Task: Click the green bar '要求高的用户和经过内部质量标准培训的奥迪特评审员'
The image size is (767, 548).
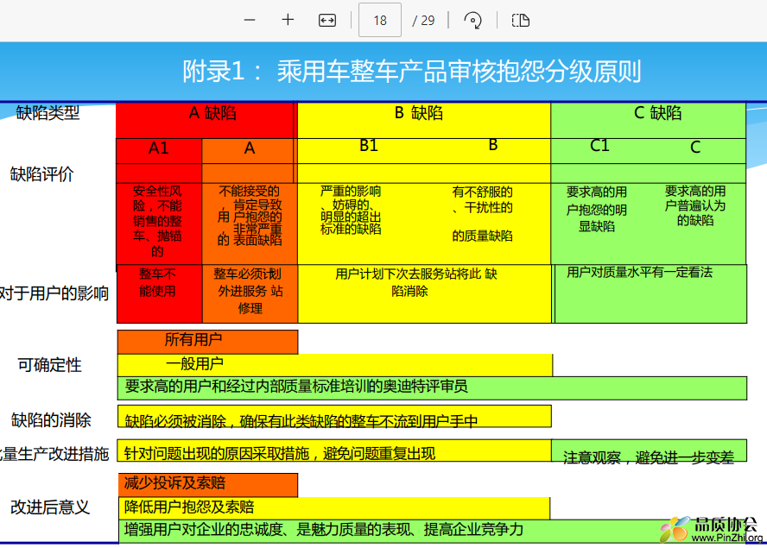Action: pos(432,388)
